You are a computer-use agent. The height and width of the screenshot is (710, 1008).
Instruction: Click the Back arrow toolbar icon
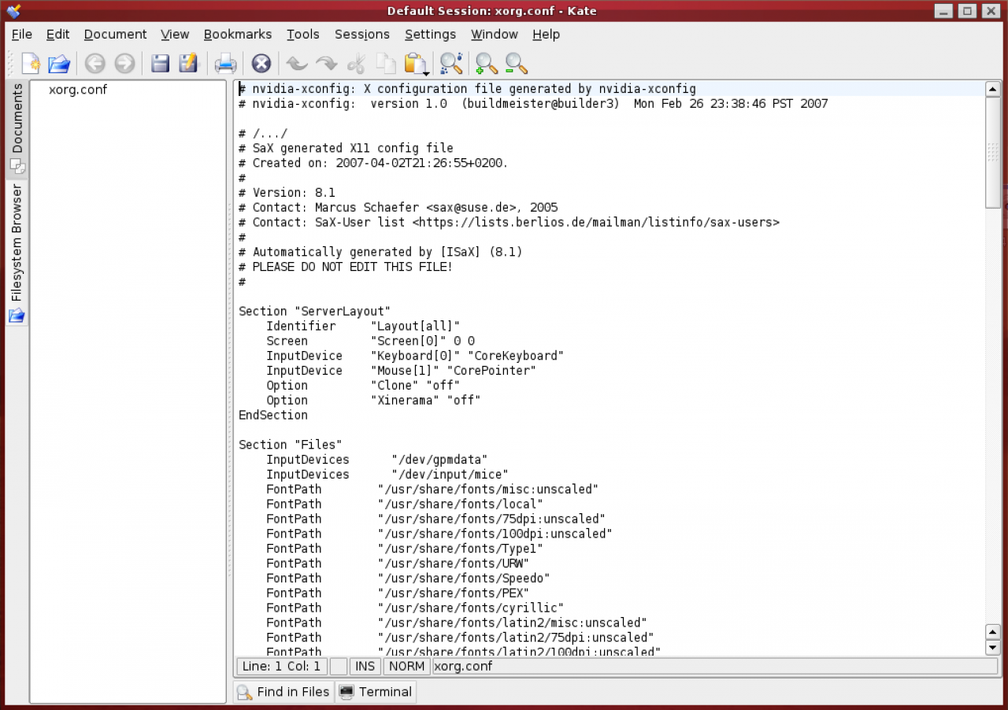coord(95,63)
